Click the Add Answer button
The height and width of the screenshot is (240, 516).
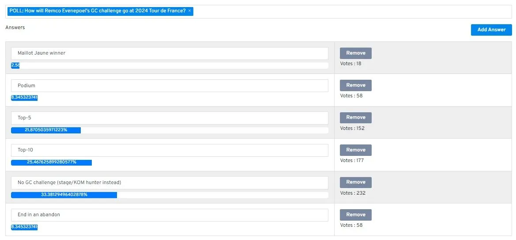pyautogui.click(x=491, y=30)
